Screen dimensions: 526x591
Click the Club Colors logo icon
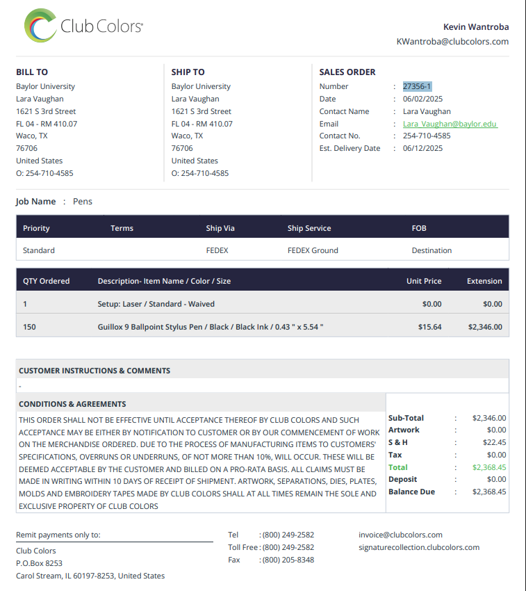[40, 26]
